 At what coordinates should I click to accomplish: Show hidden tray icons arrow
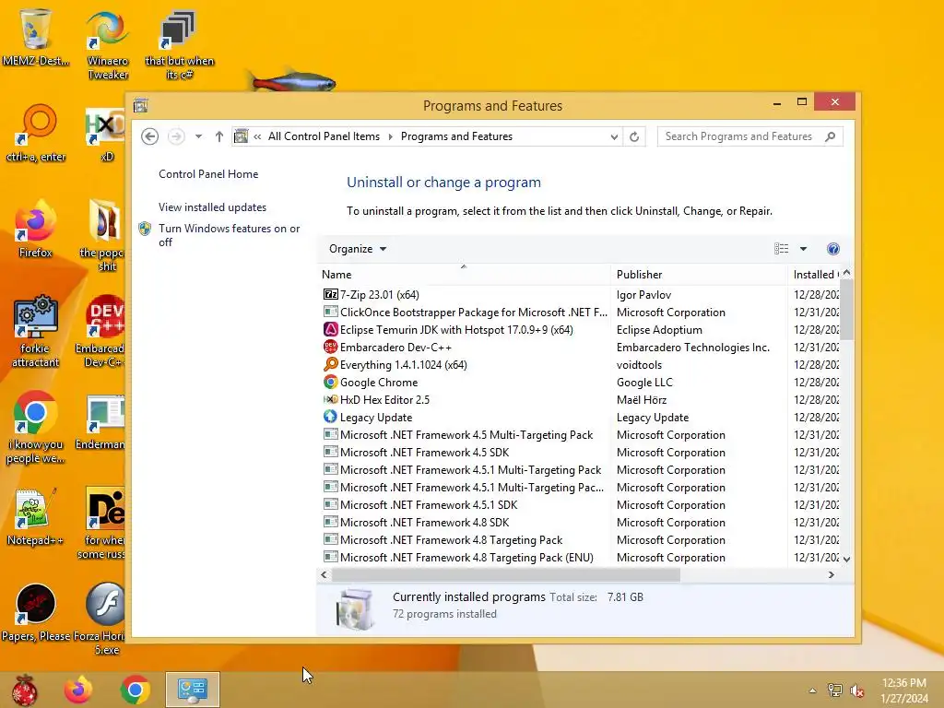pyautogui.click(x=813, y=690)
